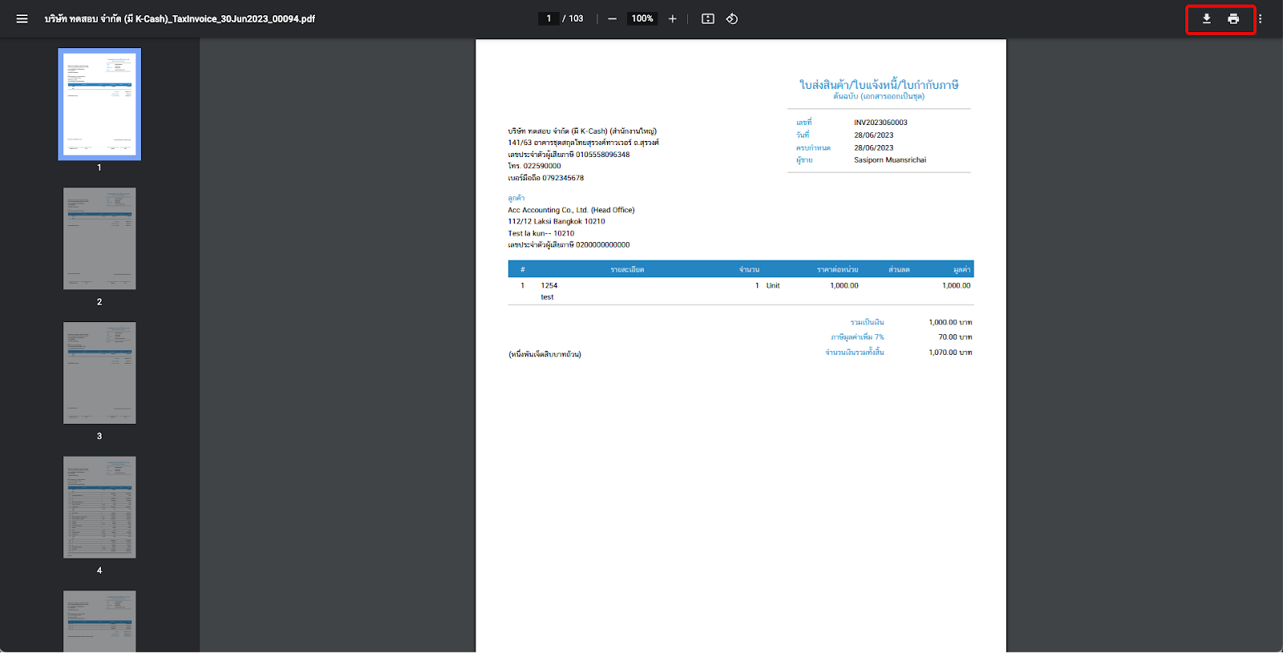Select page 3 thumbnail
The image size is (1283, 653).
[99, 373]
